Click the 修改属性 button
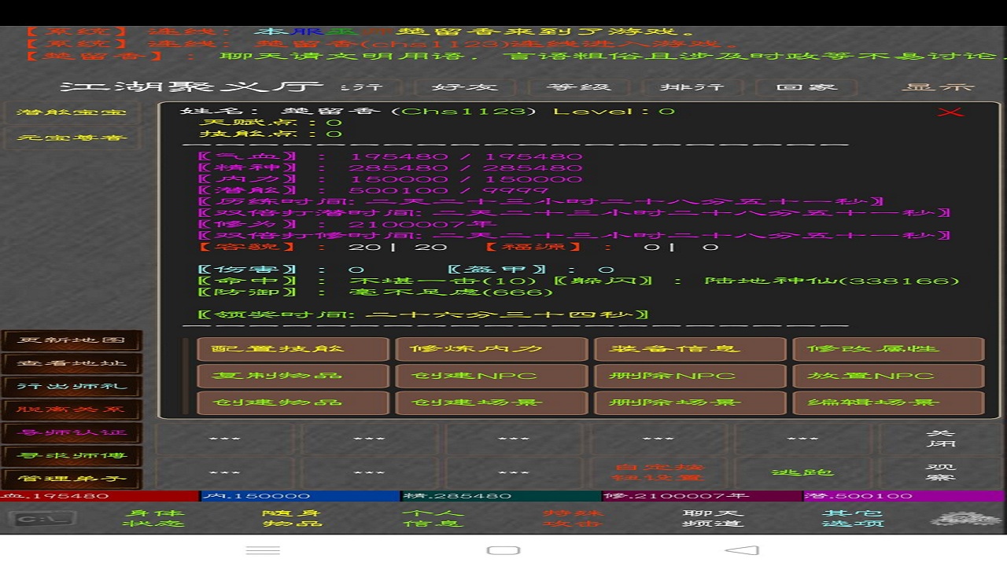Screen dimensions: 1007x566 pyautogui.click(x=888, y=349)
